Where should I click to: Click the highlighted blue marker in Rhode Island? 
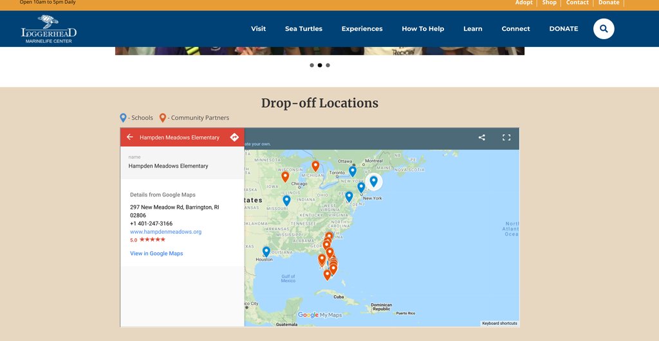373,181
